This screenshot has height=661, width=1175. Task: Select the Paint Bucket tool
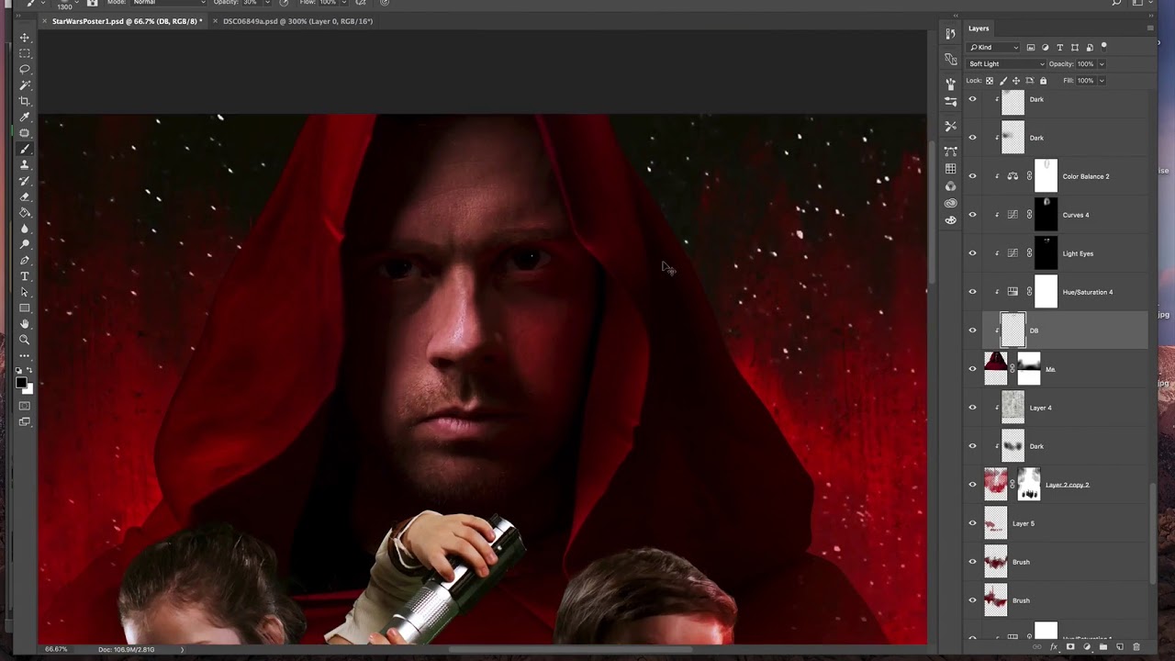25,212
